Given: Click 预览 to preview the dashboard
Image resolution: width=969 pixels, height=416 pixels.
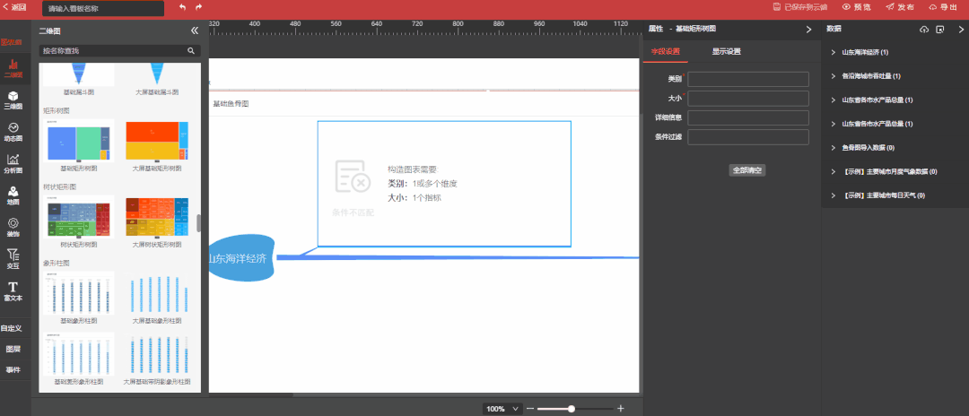Looking at the screenshot, I should [x=856, y=7].
